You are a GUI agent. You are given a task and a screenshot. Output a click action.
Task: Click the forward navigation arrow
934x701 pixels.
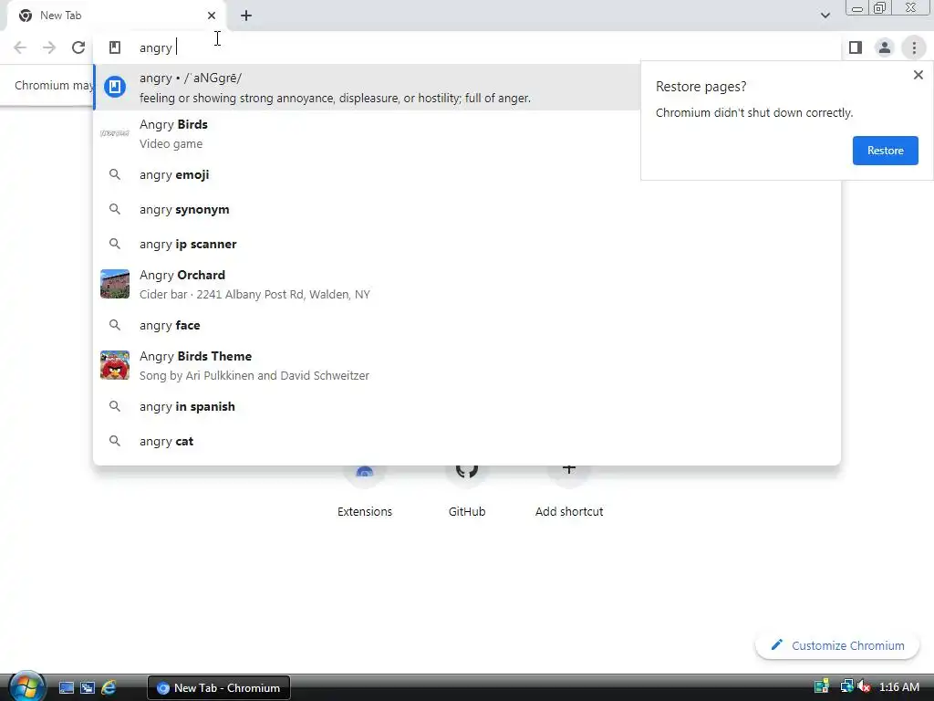click(x=49, y=47)
